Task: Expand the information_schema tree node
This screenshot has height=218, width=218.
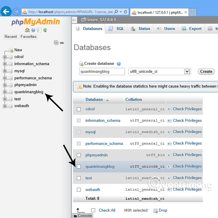Action: tap(5, 64)
